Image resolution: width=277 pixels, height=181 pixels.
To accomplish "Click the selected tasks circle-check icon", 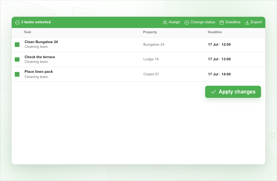I will click(x=17, y=22).
